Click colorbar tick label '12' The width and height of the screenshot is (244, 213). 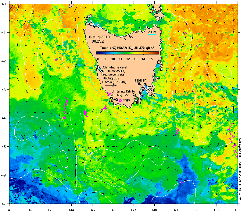tap(128, 59)
